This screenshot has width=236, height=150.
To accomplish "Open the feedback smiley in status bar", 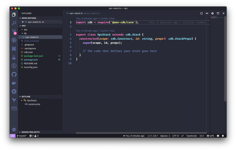I will pyautogui.click(x=218, y=136).
